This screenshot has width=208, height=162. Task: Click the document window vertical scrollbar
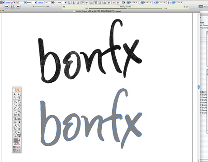[x=199, y=87]
